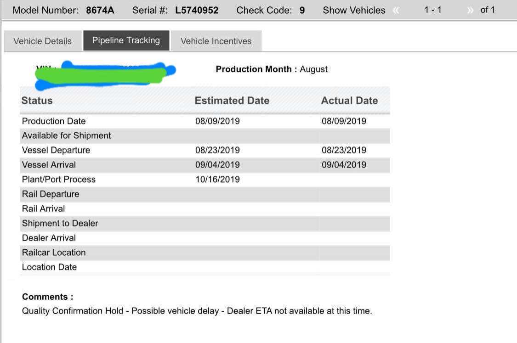Click the Show Vehicles label
The image size is (517, 343).
(x=354, y=10)
